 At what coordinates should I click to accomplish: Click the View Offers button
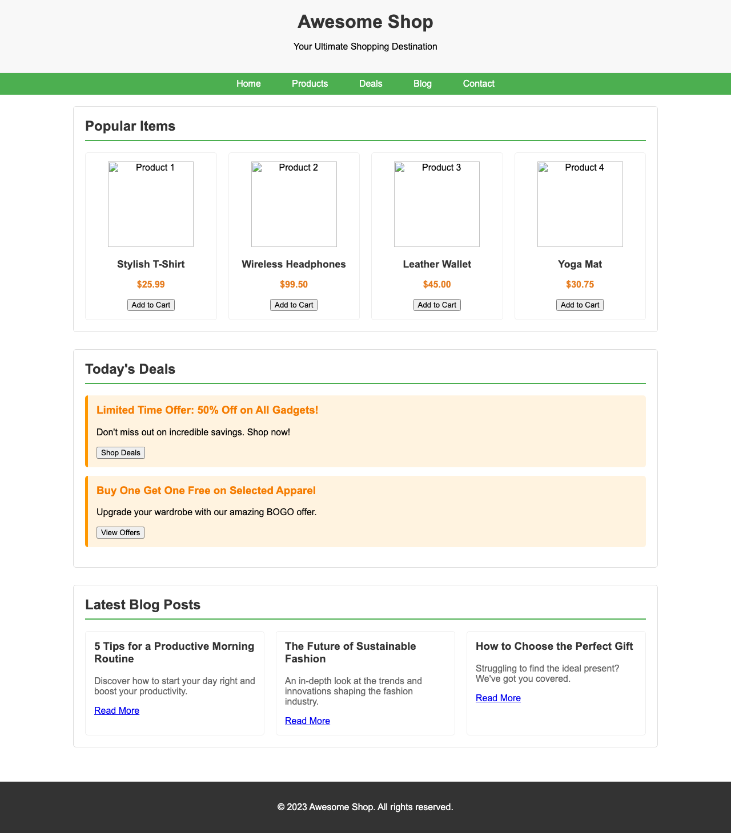pos(120,532)
